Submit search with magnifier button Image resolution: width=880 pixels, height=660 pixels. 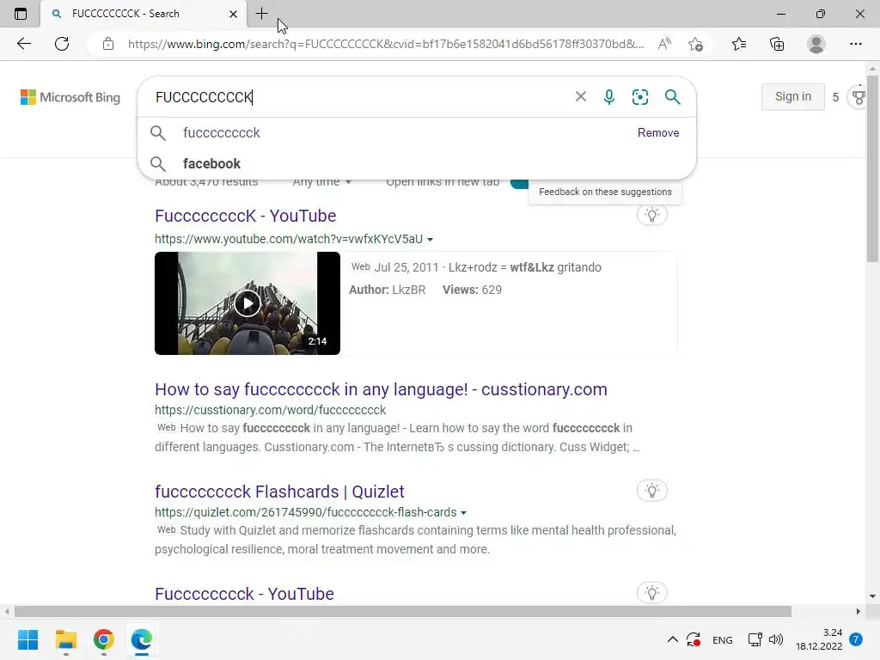(x=672, y=96)
